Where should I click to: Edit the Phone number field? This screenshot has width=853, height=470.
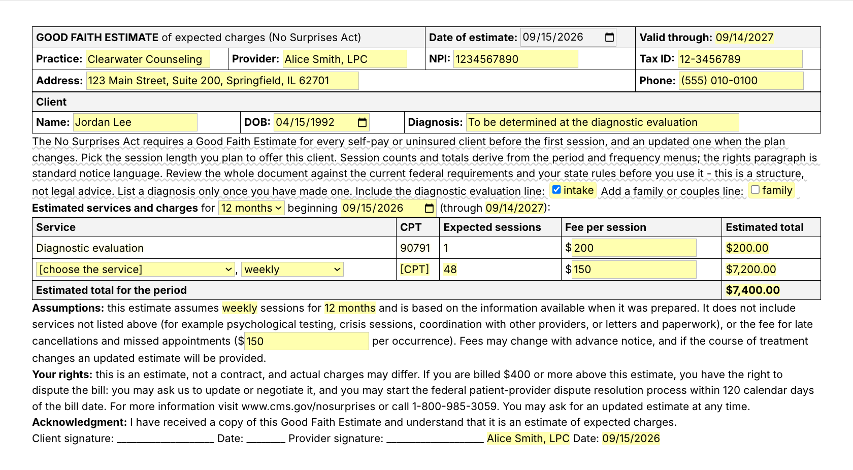(x=741, y=81)
